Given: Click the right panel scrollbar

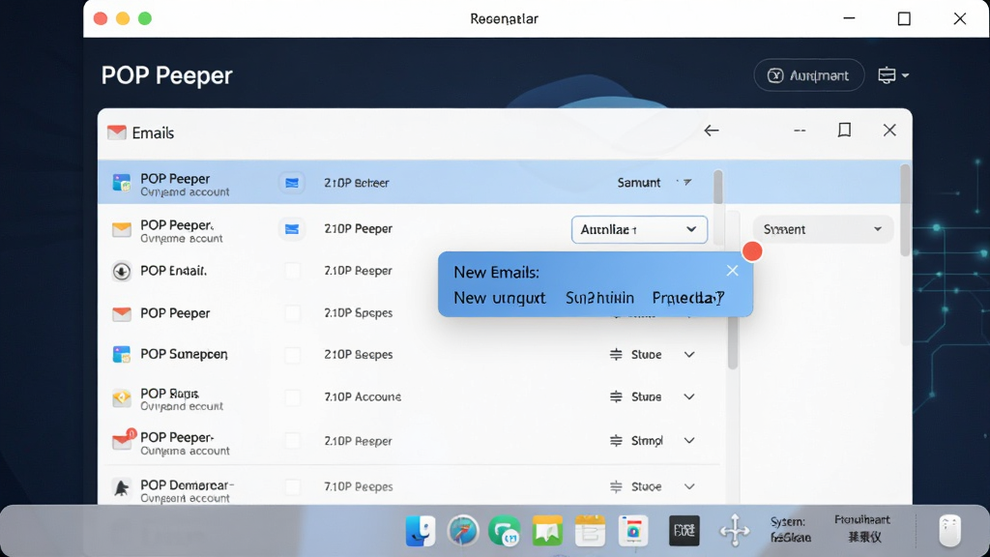Looking at the screenshot, I should point(905,210).
